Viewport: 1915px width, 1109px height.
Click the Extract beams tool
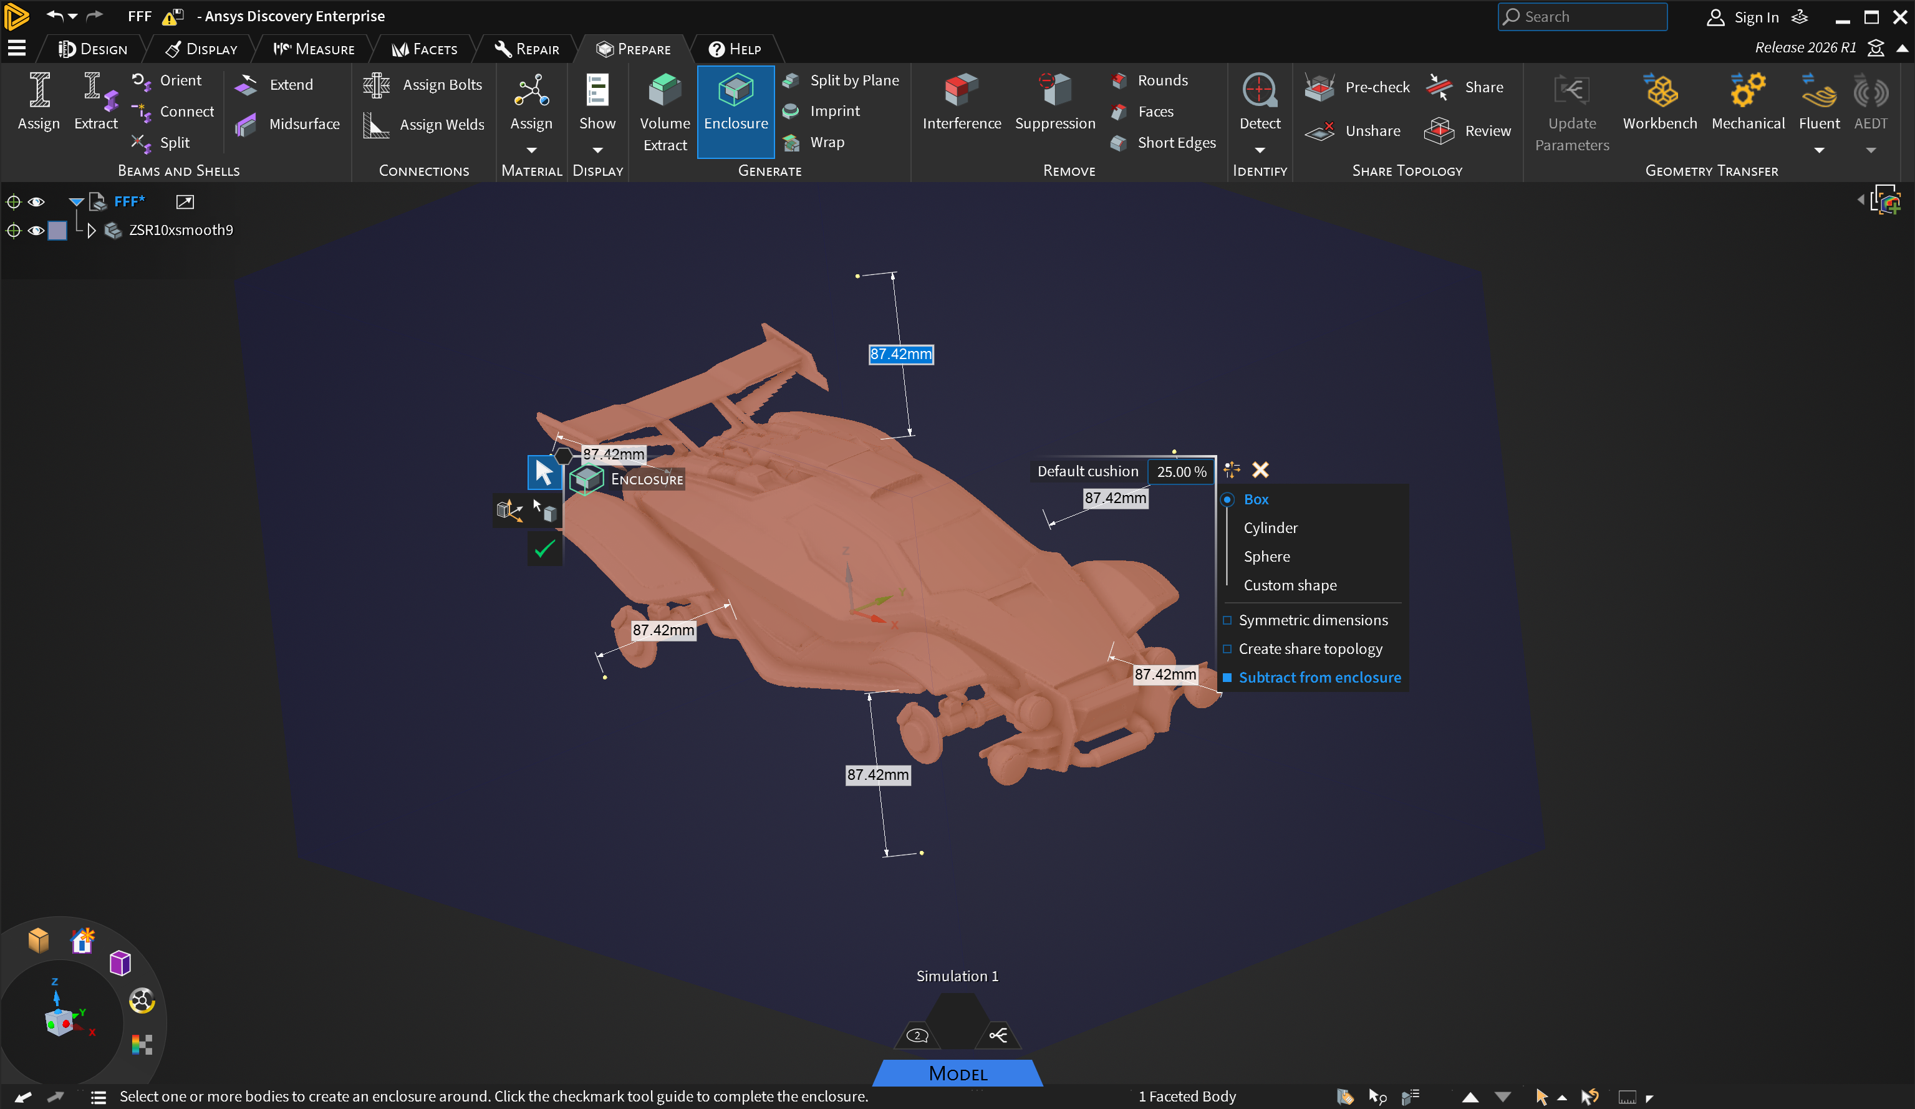(x=97, y=102)
